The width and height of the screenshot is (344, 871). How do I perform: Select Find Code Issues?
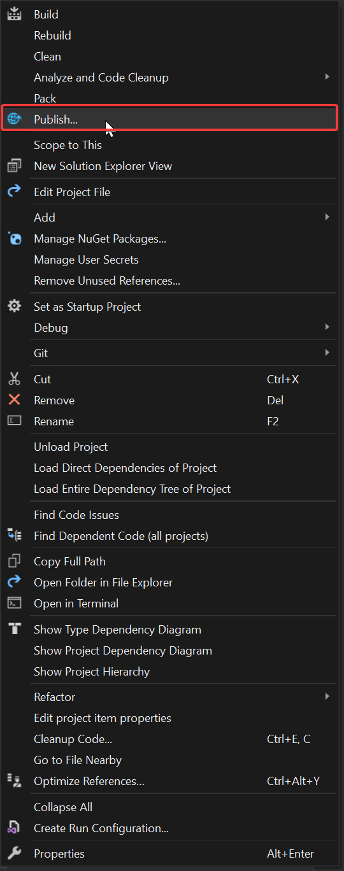(76, 515)
